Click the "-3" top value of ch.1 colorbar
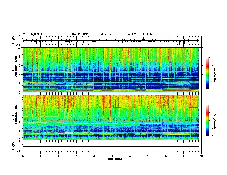 tap(212, 57)
